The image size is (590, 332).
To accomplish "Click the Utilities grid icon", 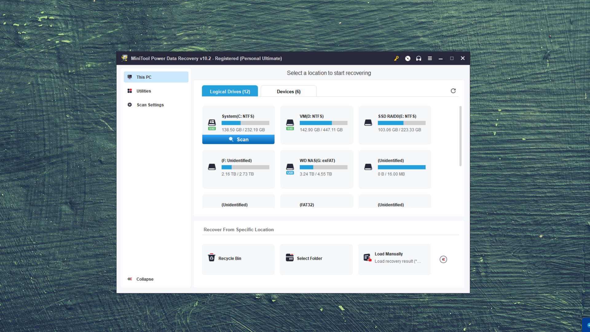I will pos(130,91).
